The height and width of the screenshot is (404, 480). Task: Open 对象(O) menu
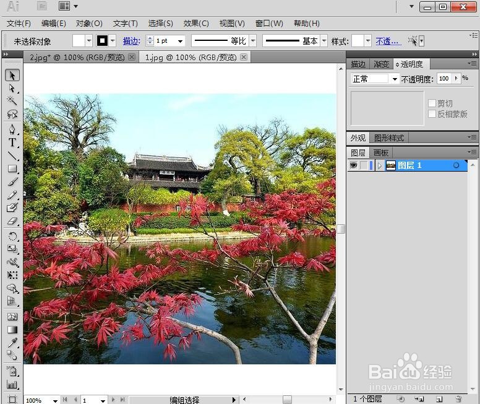(x=89, y=24)
